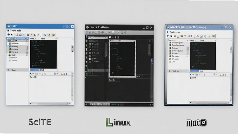The width and height of the screenshot is (238, 134).
Task: Click the green-yellow picture icon ending SciTE toolbar
Action: (x=54, y=35)
